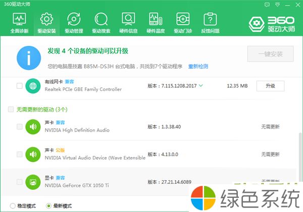This screenshot has height=212, width=303.
Task: Minimize the 360驱动大师 window
Action: pyautogui.click(x=287, y=5)
